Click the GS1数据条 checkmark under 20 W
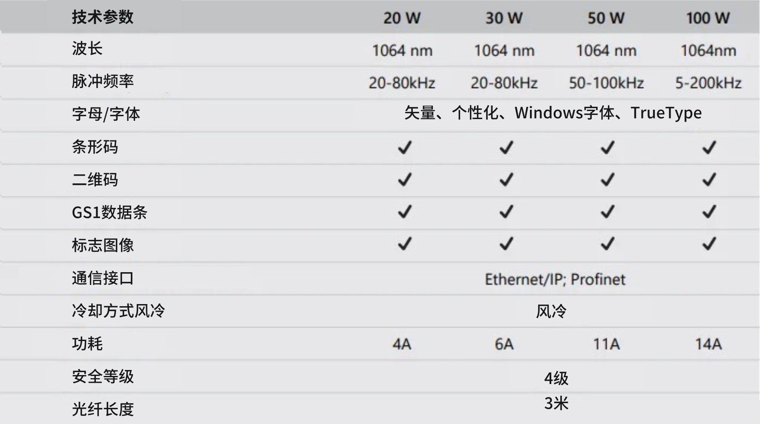 coord(404,212)
